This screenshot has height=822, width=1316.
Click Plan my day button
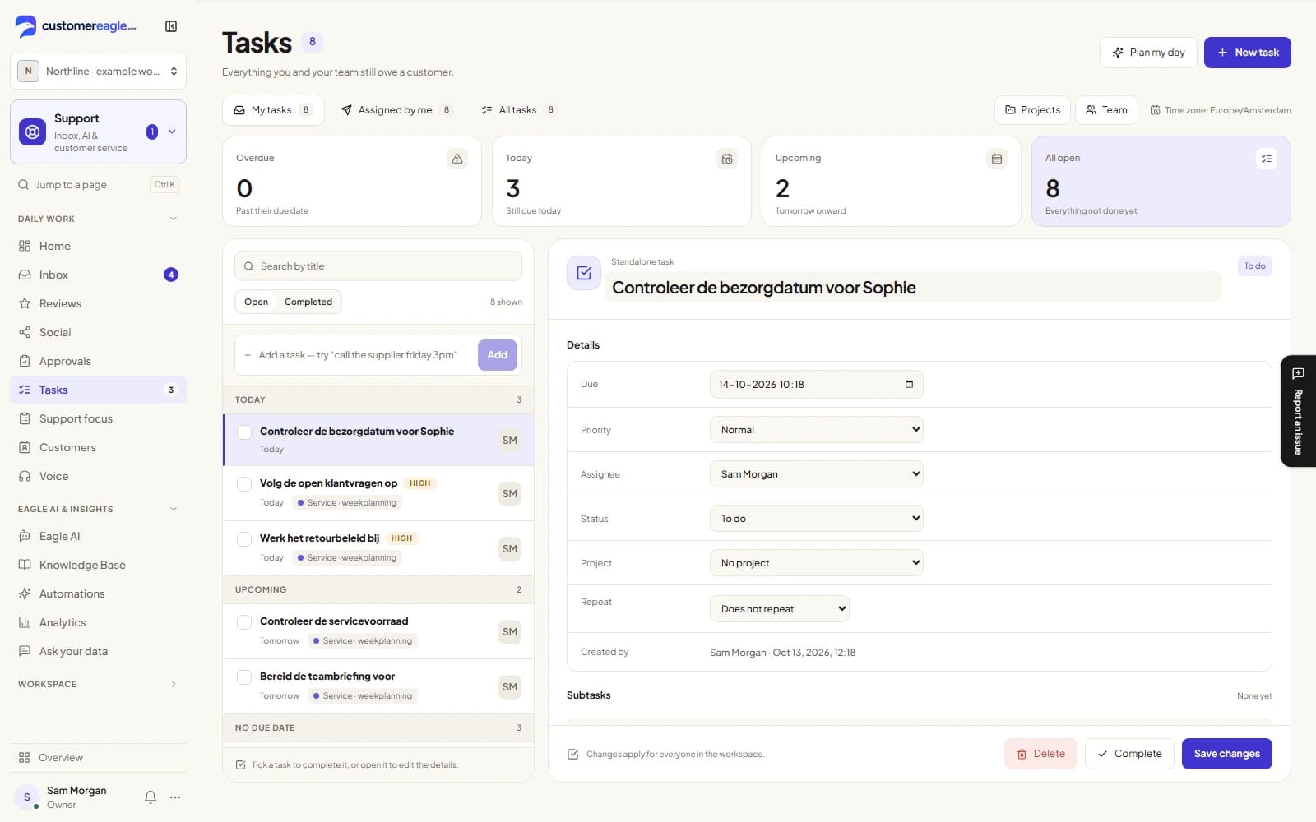click(1148, 53)
